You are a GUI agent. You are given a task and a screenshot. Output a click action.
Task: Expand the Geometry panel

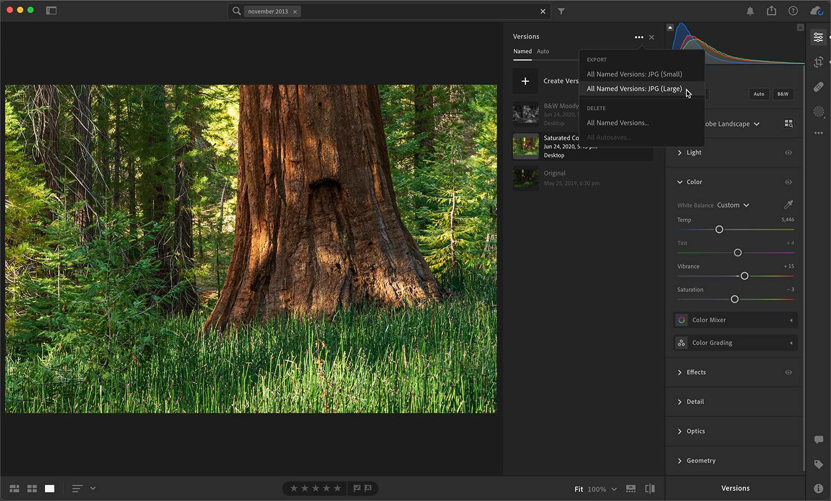pyautogui.click(x=700, y=461)
